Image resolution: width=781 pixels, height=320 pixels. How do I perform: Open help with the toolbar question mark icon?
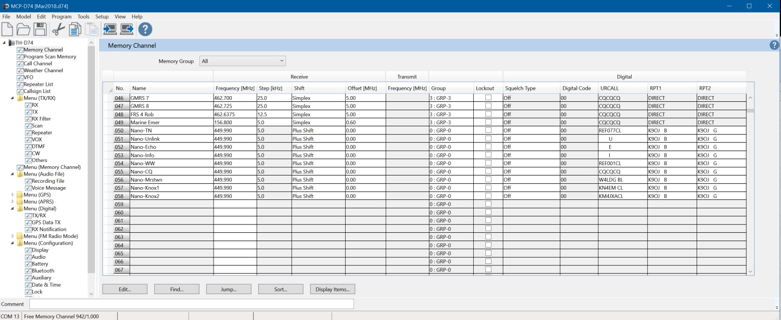click(145, 29)
